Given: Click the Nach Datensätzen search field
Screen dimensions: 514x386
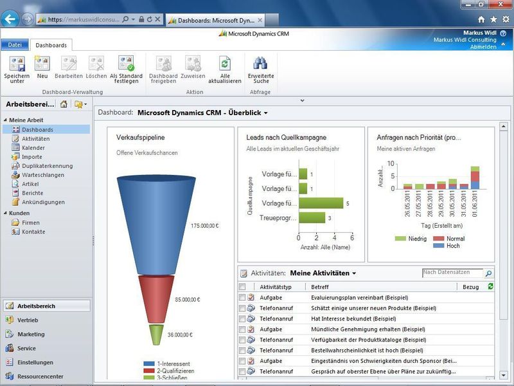Looking at the screenshot, I should pos(452,272).
